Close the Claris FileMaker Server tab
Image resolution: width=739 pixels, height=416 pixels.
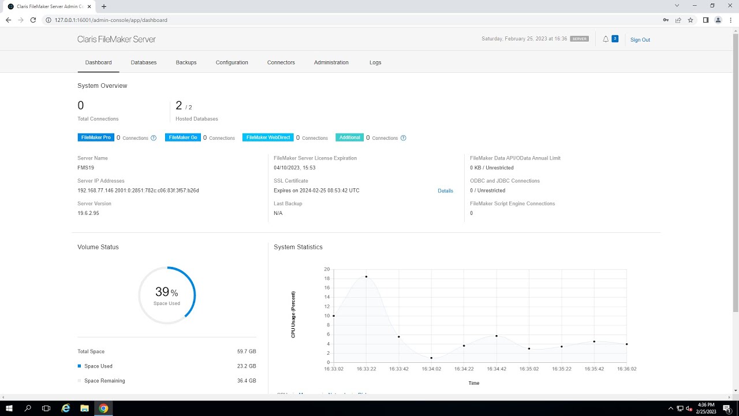[89, 6]
